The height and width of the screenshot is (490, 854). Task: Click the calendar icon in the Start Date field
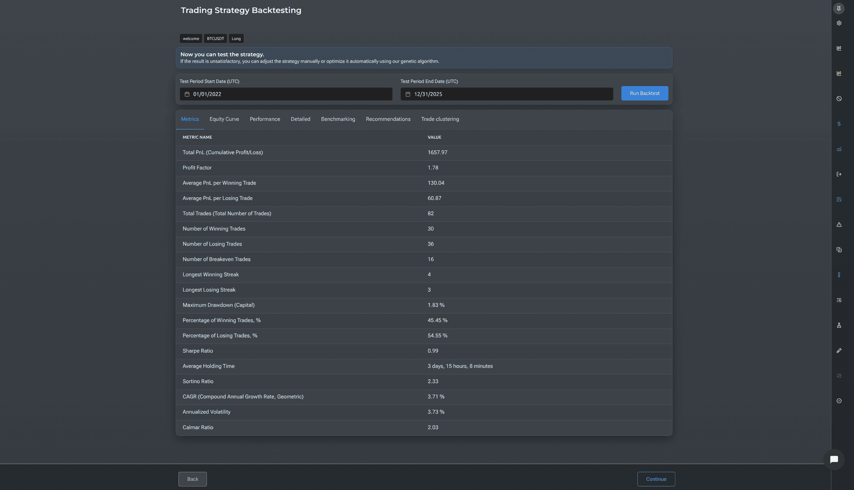(187, 94)
